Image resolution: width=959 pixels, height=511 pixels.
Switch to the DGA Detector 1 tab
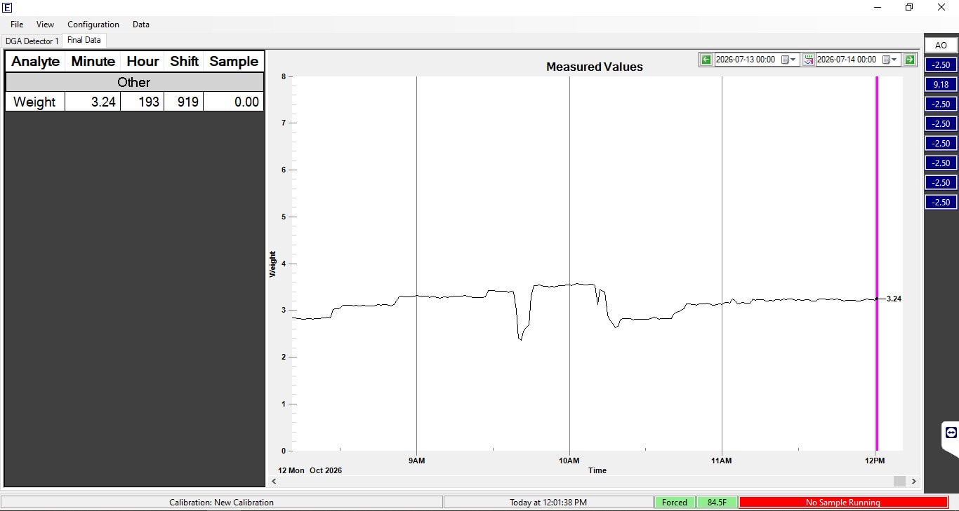(32, 41)
